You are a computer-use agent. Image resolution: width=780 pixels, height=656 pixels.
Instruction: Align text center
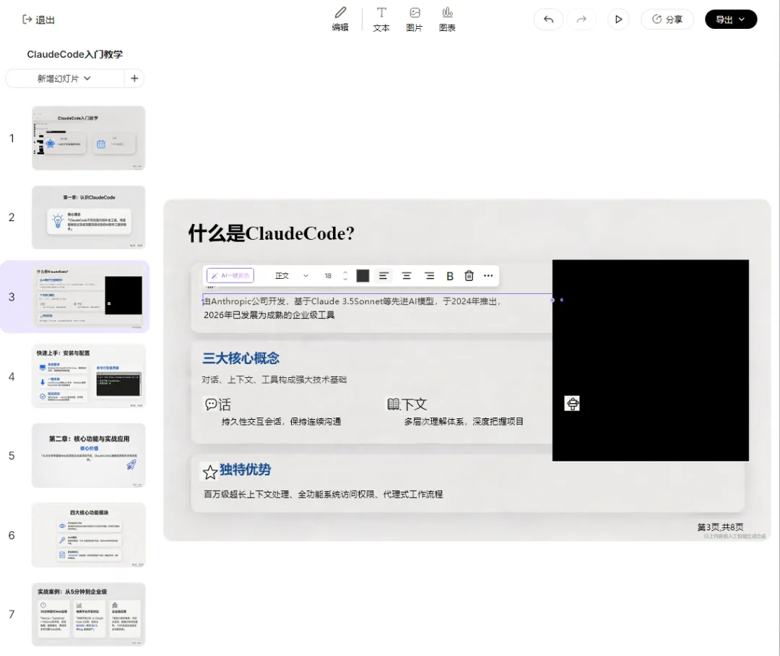[407, 276]
